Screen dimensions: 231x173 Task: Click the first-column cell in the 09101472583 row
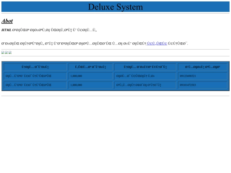35,85
